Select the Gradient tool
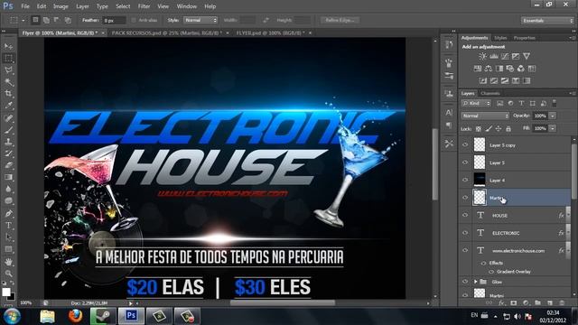Screen dimensions: 578x325 8,177
